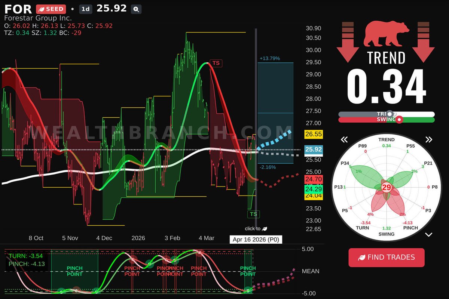The width and height of the screenshot is (449, 299).
Task: Click the MEAN label on oscillator axis
Action: coord(311,271)
